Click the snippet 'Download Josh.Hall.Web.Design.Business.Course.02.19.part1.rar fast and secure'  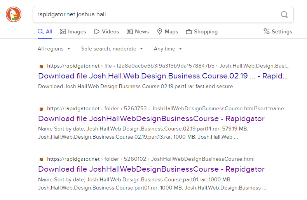[136, 87]
